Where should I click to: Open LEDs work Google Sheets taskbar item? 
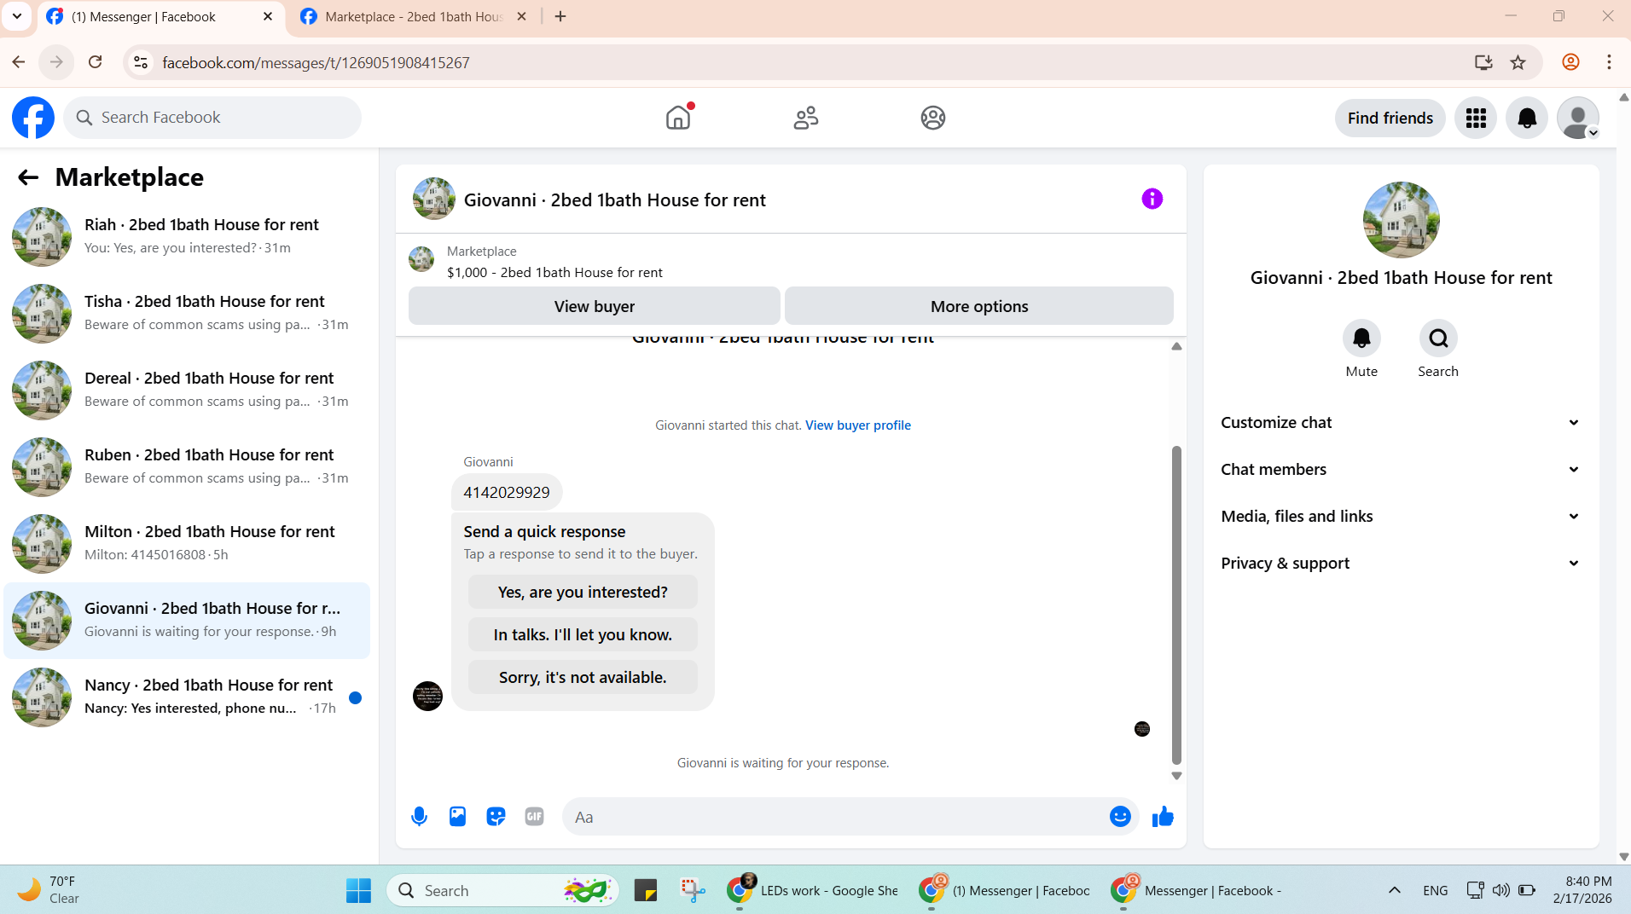pos(813,890)
